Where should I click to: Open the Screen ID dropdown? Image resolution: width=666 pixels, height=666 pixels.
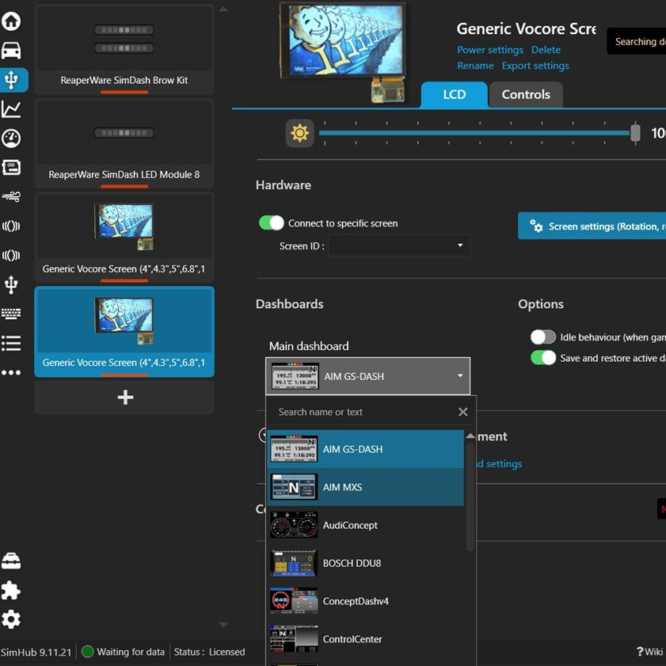399,245
